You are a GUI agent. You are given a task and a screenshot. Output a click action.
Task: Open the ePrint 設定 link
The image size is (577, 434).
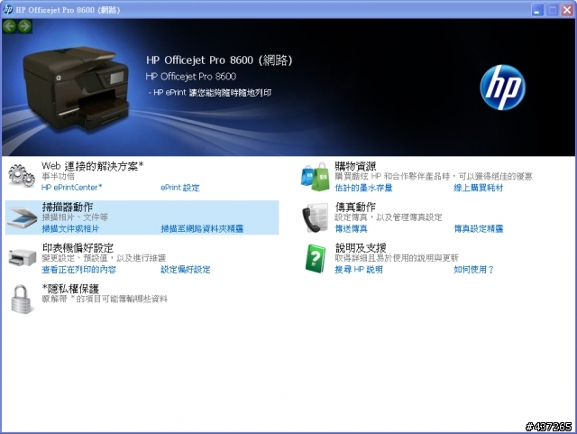click(x=180, y=188)
